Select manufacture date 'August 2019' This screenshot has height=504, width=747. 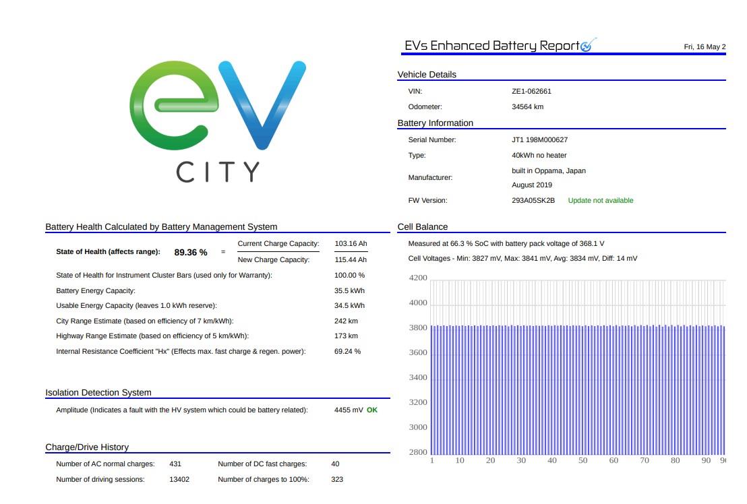coord(532,185)
